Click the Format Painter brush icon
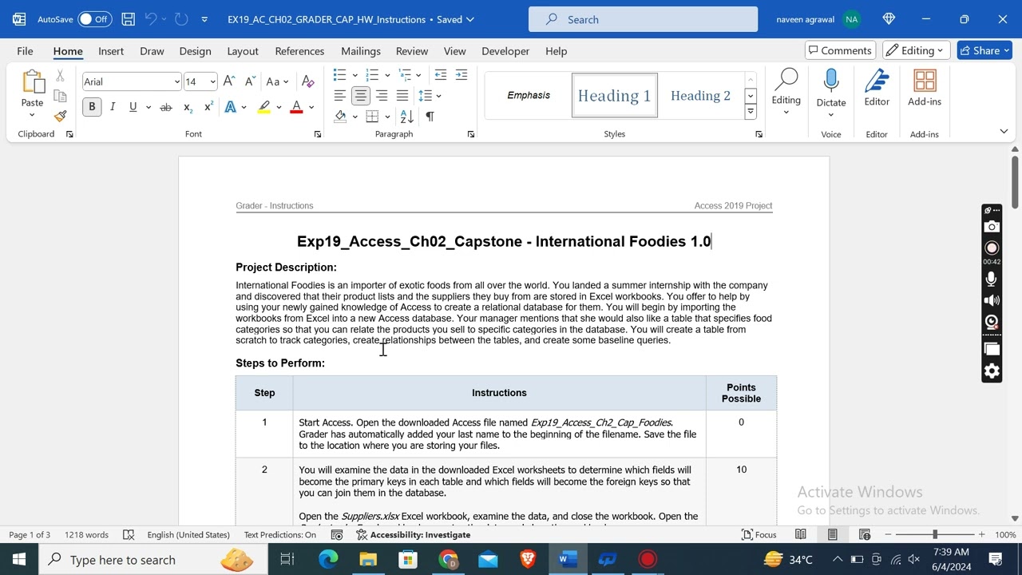Screen dimensions: 1022x575 pos(60,116)
